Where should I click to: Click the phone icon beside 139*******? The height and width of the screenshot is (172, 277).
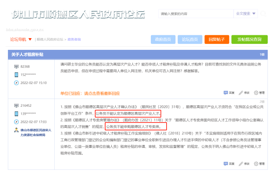pyautogui.click(x=16, y=114)
